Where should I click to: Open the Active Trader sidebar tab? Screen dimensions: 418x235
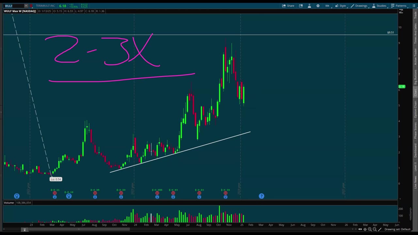click(415, 56)
